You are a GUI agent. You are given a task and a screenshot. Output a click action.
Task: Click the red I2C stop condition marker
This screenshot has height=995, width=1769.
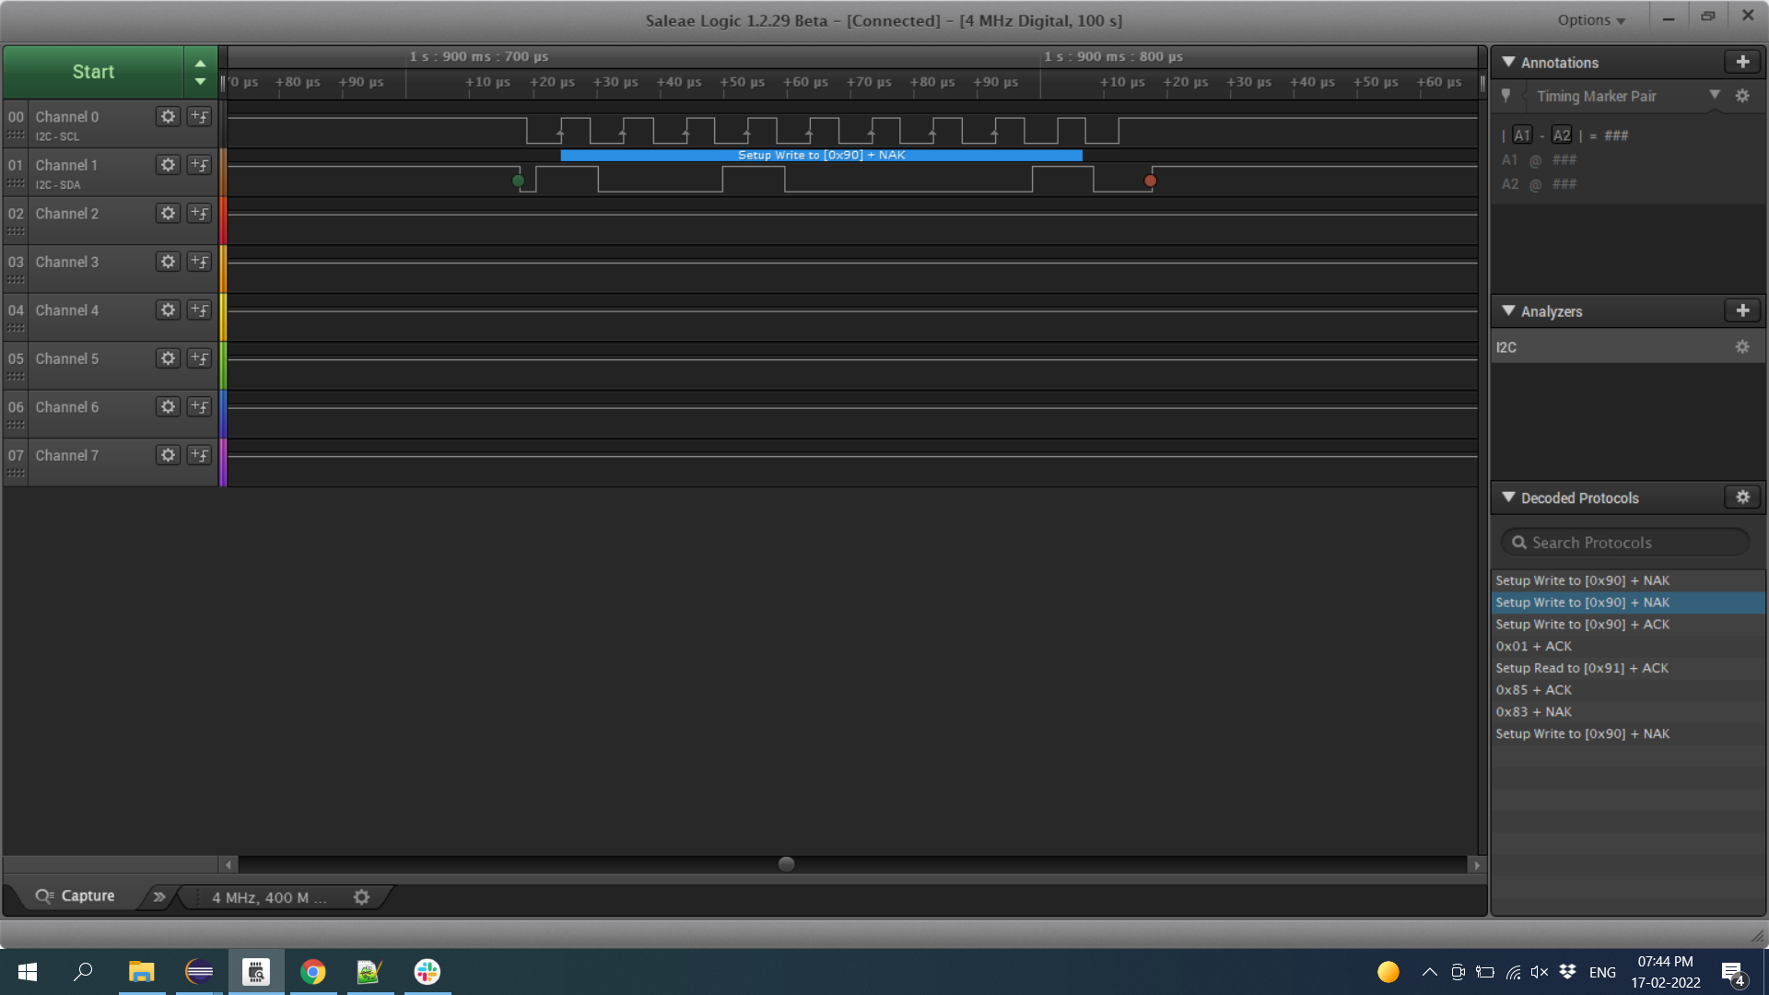[1150, 181]
